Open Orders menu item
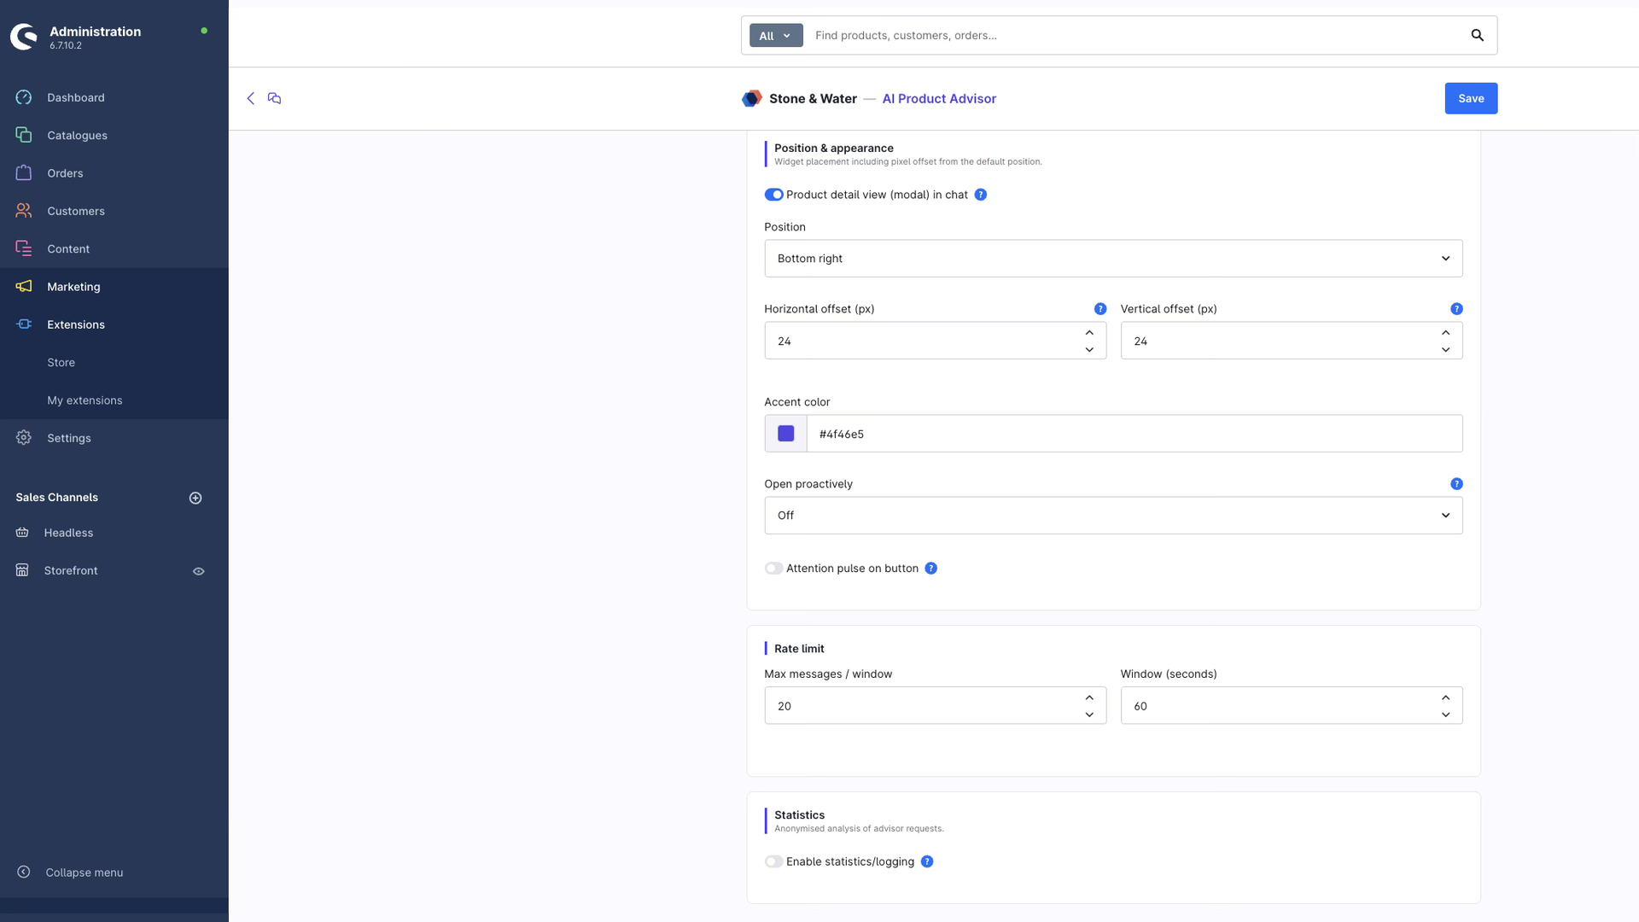The height and width of the screenshot is (922, 1639). 114,173
